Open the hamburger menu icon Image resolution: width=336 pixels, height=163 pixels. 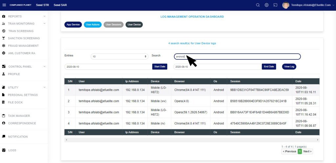click(4, 5)
